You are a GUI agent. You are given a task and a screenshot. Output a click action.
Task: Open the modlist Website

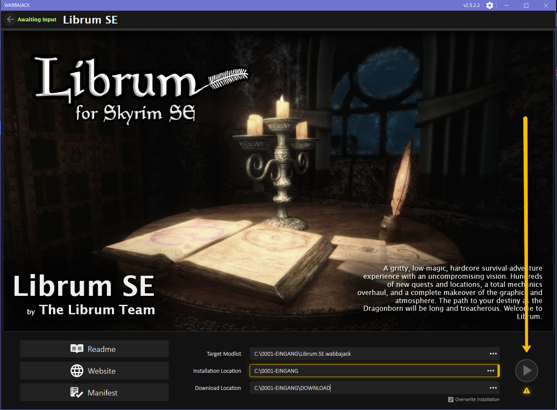pyautogui.click(x=94, y=371)
